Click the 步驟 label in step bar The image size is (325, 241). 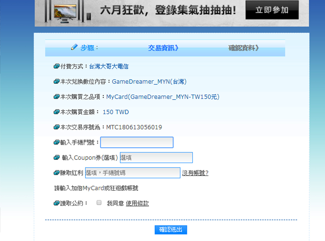tap(87, 48)
